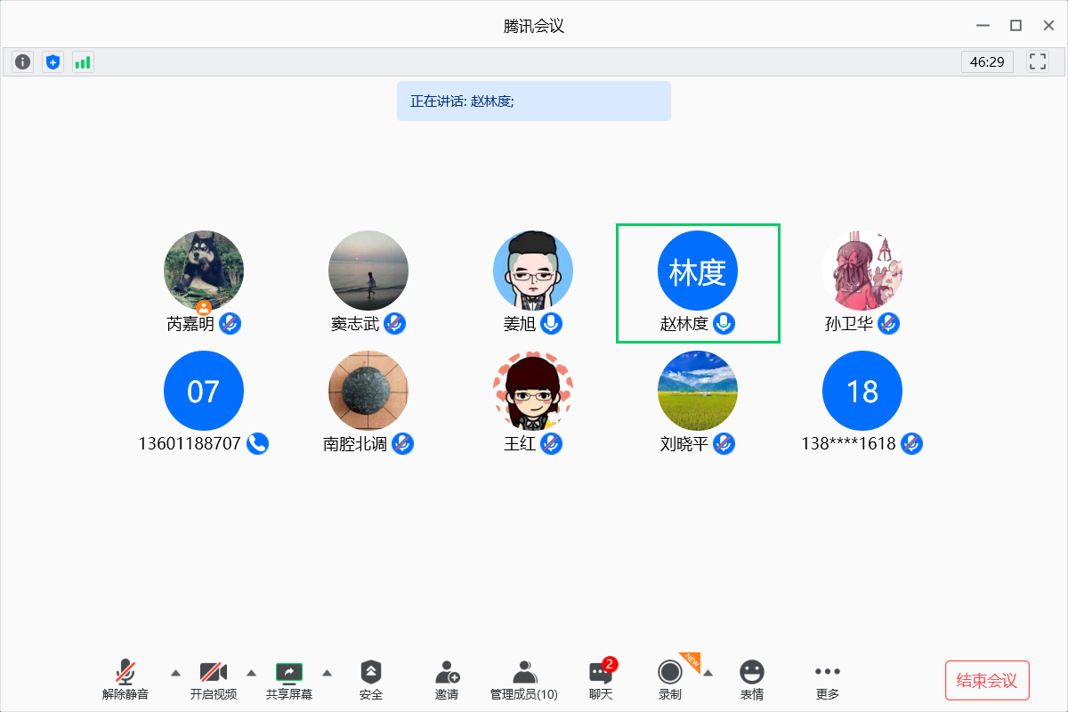Open 聊天 chat with unread messages
Viewport: 1068px width, 712px height.
point(601,680)
